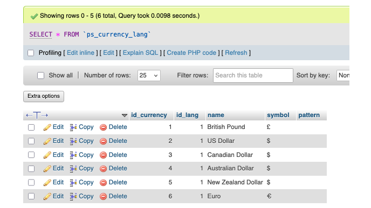Enable the Show all checkbox
Viewport: 371px width, 208px height.
(40, 75)
